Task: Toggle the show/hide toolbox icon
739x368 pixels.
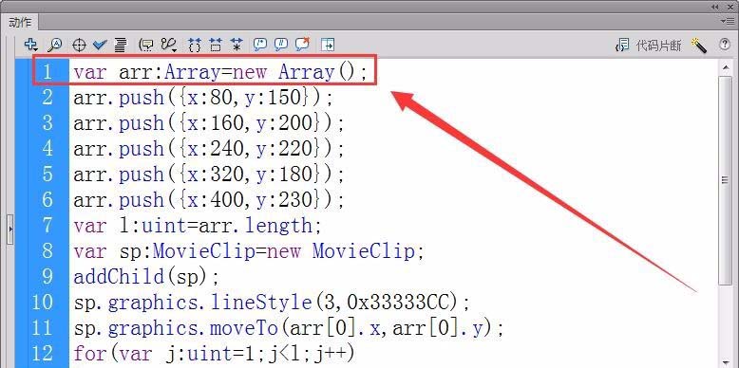Action: coord(328,45)
